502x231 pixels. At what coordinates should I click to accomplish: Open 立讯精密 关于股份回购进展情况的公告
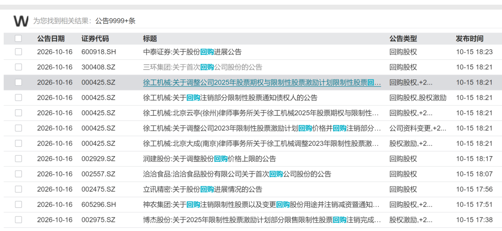(x=202, y=189)
